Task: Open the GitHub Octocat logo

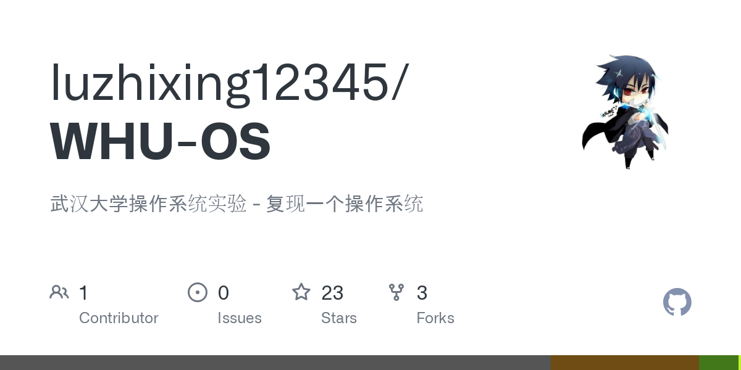Action: (677, 302)
